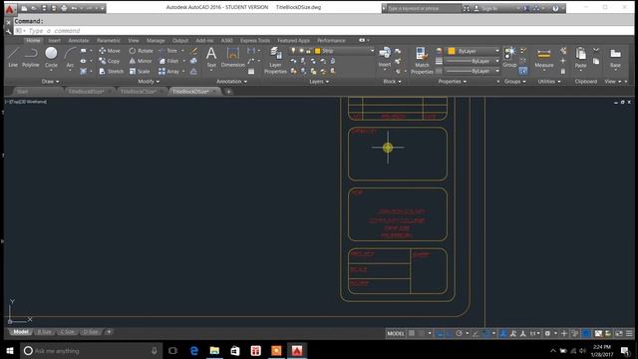Screen dimensions: 638x359
Task: Add a new layout tab
Action: point(109,332)
